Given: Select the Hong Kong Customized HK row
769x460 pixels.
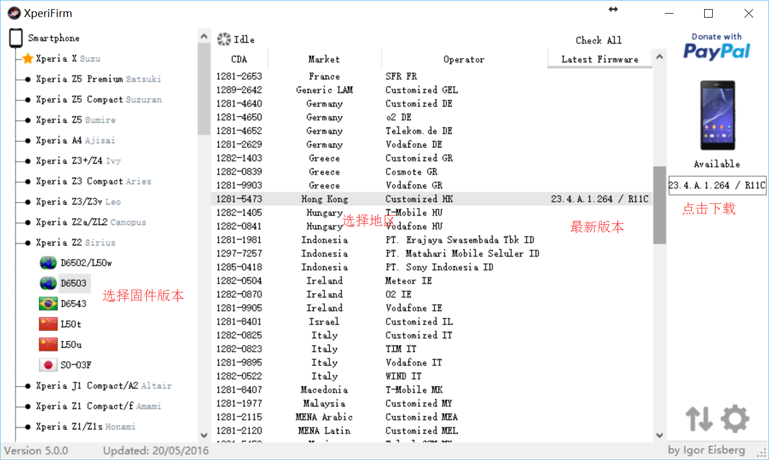Looking at the screenshot, I should (432, 199).
